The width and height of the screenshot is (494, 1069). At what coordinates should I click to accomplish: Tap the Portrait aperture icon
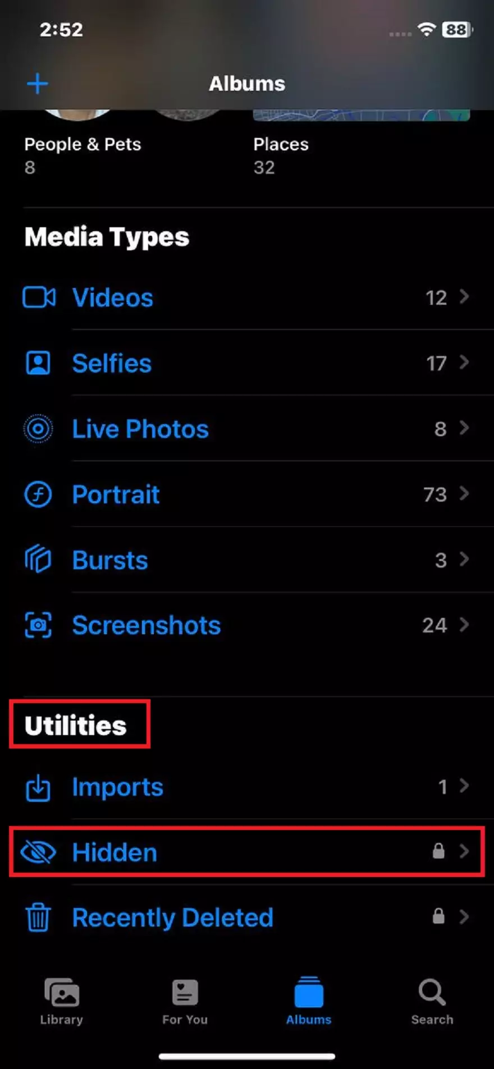click(38, 494)
